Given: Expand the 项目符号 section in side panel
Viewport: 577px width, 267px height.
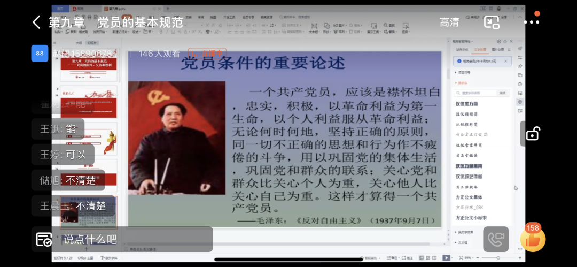Looking at the screenshot, I should [x=464, y=72].
